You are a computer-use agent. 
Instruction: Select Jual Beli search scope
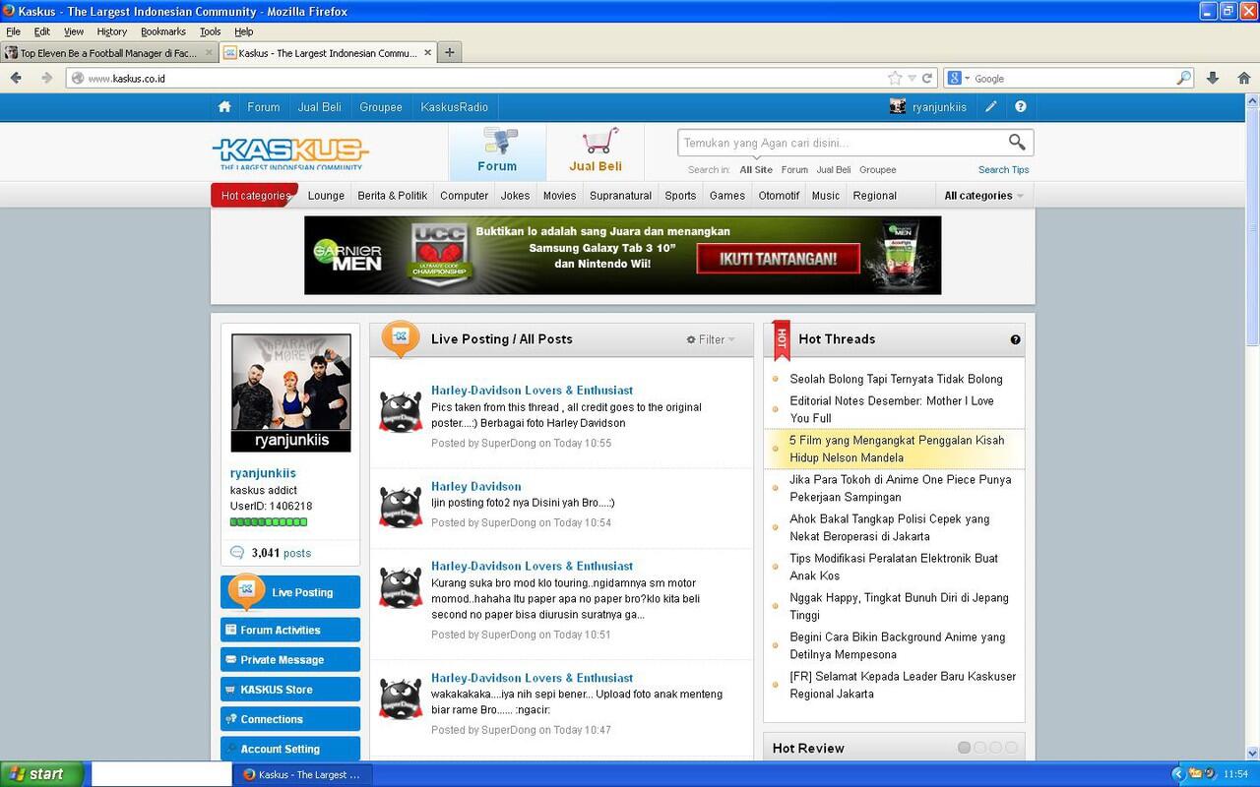[x=834, y=170]
